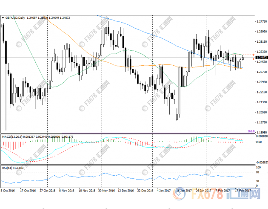
Task: Click the 1.25330 price axis label
Action: 260,51
